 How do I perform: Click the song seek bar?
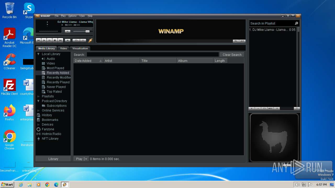point(64,35)
